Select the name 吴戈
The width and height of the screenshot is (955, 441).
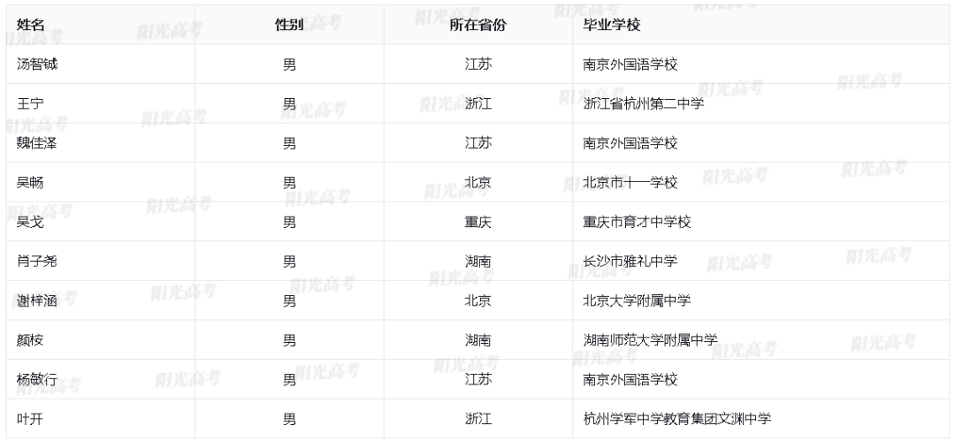pyautogui.click(x=30, y=222)
